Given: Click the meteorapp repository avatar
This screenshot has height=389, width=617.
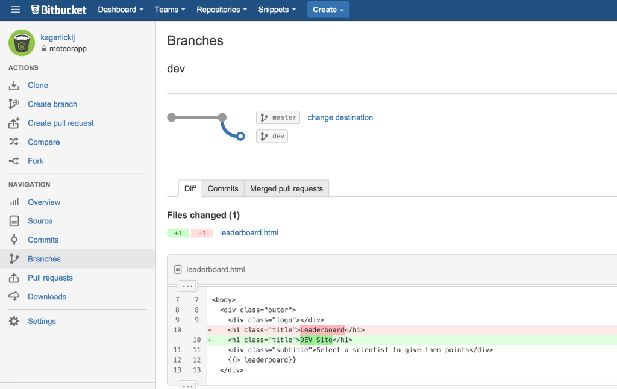Looking at the screenshot, I should pyautogui.click(x=22, y=43).
